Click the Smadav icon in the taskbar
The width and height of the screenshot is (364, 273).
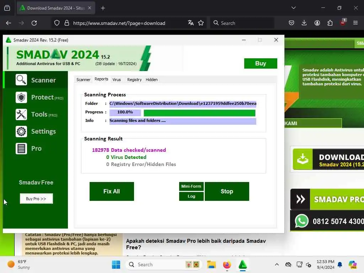[x=242, y=264]
